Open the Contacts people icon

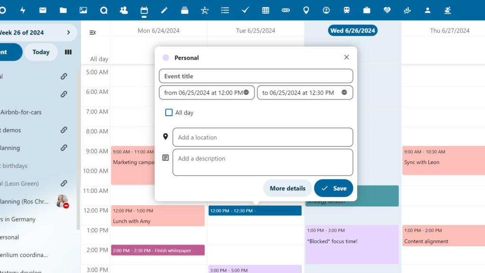tap(124, 10)
